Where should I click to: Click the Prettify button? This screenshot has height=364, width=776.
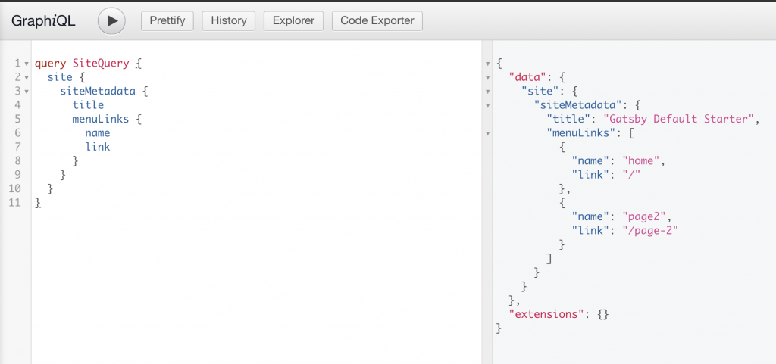coord(167,20)
